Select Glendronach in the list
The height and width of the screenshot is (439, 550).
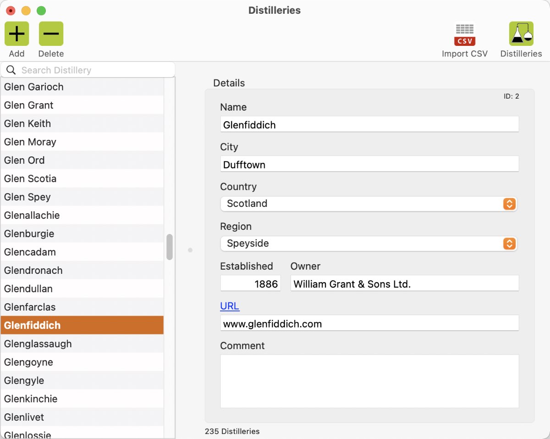pos(82,270)
